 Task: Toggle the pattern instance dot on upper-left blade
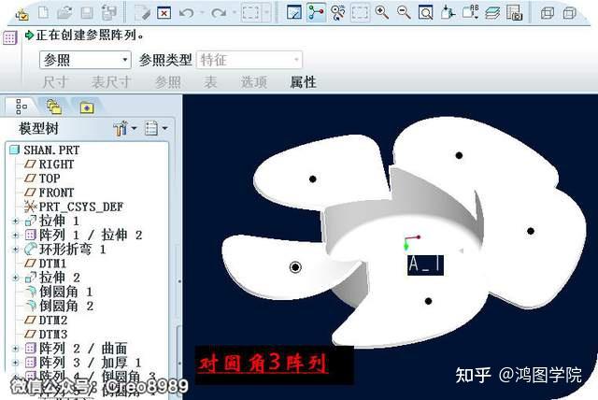tap(313, 179)
